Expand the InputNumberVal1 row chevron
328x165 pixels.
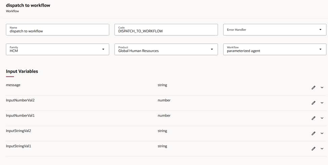coord(322,118)
